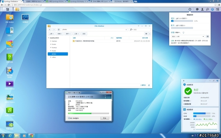221x138 pixels.
Task: Expand the Games folder in tree
Action: 51,41
